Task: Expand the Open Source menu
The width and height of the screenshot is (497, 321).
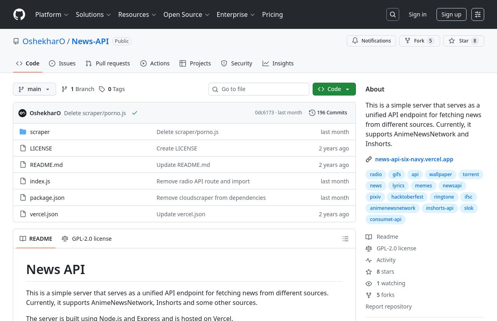Action: 186,14
